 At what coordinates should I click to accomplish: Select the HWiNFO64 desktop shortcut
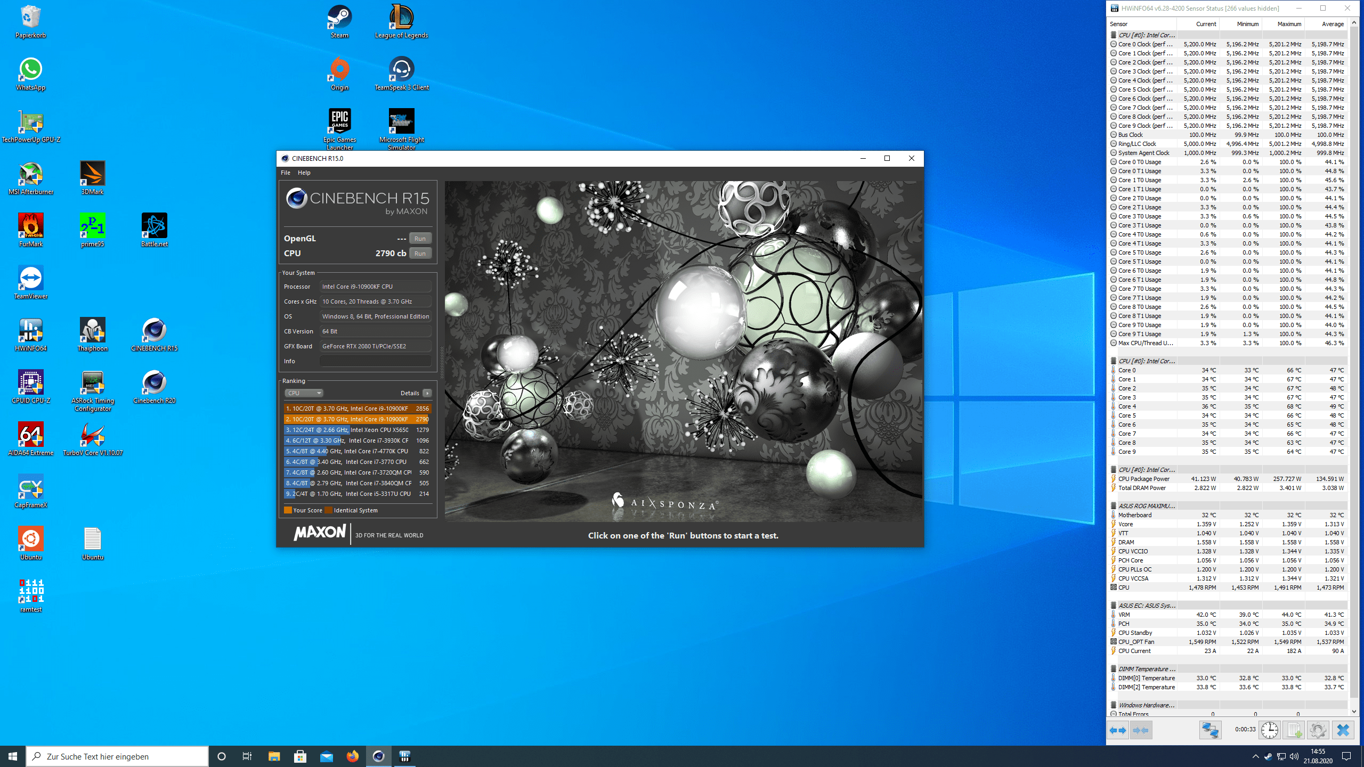click(x=30, y=335)
